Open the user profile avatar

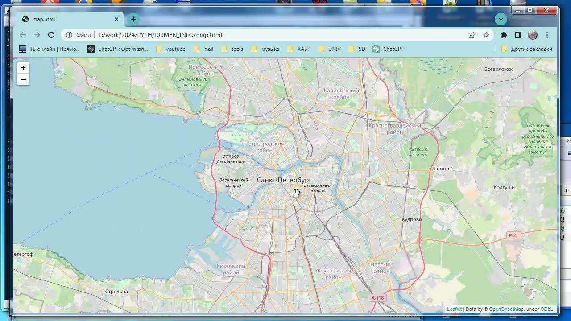click(x=533, y=35)
